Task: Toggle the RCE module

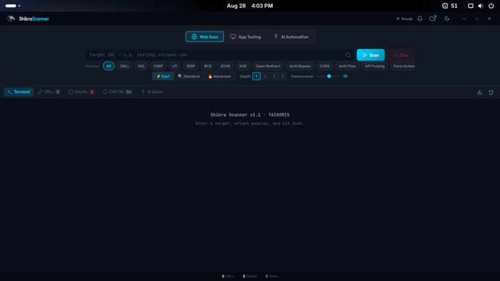Action: click(208, 66)
